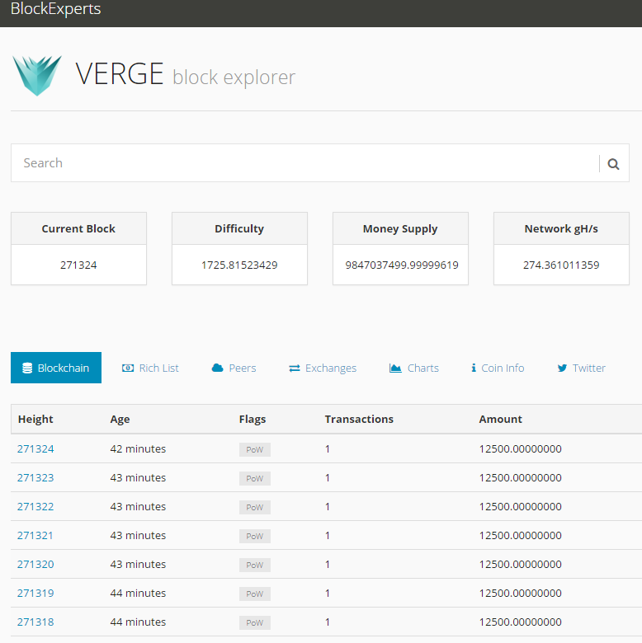Viewport: 642px width, 643px height.
Task: Click the Blockchain tab database icon
Action: coord(27,368)
